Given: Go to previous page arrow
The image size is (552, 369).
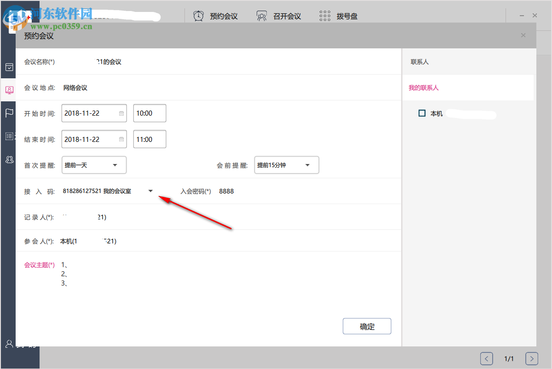Looking at the screenshot, I should (x=487, y=358).
